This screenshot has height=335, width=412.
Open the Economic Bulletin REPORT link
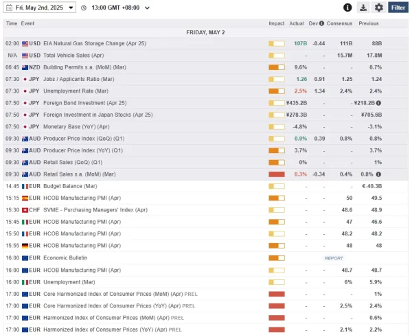click(334, 258)
